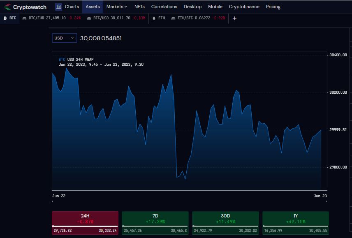
Task: Click the +11.49% 30D change
Action: pyautogui.click(x=225, y=222)
